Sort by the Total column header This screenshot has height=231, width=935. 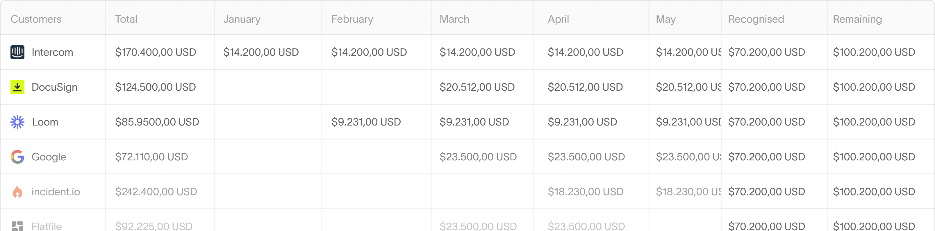coord(126,19)
